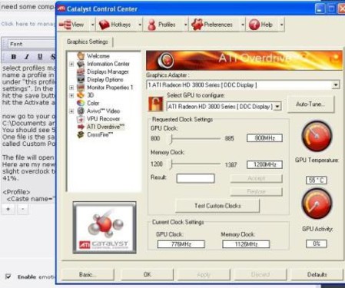Open the Hotkeys toolbar menu
345x288 pixels.
tap(118, 25)
